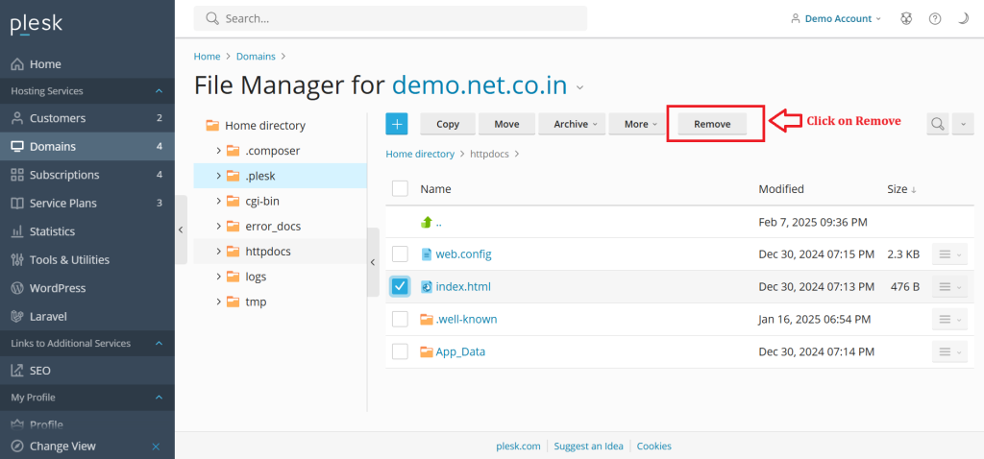Click the Tools & Utilities wrench icon

[17, 259]
